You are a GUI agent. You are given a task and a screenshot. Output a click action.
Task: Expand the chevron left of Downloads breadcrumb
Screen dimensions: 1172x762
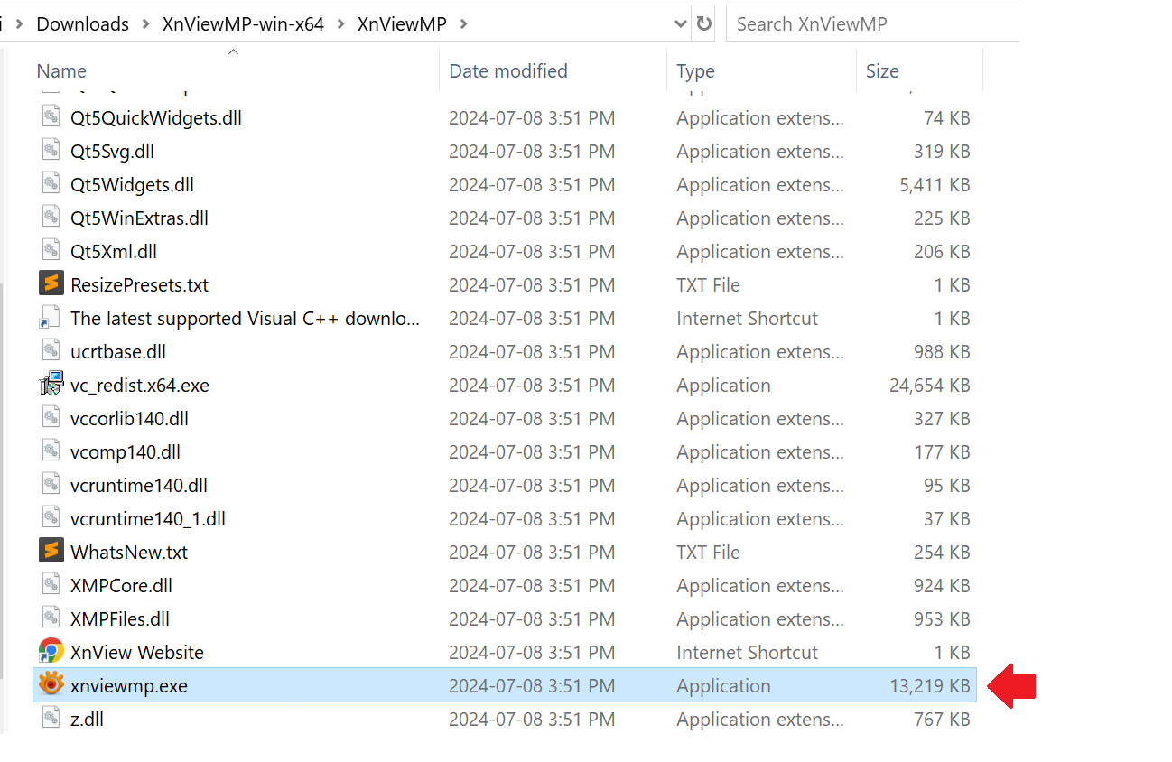tap(19, 24)
